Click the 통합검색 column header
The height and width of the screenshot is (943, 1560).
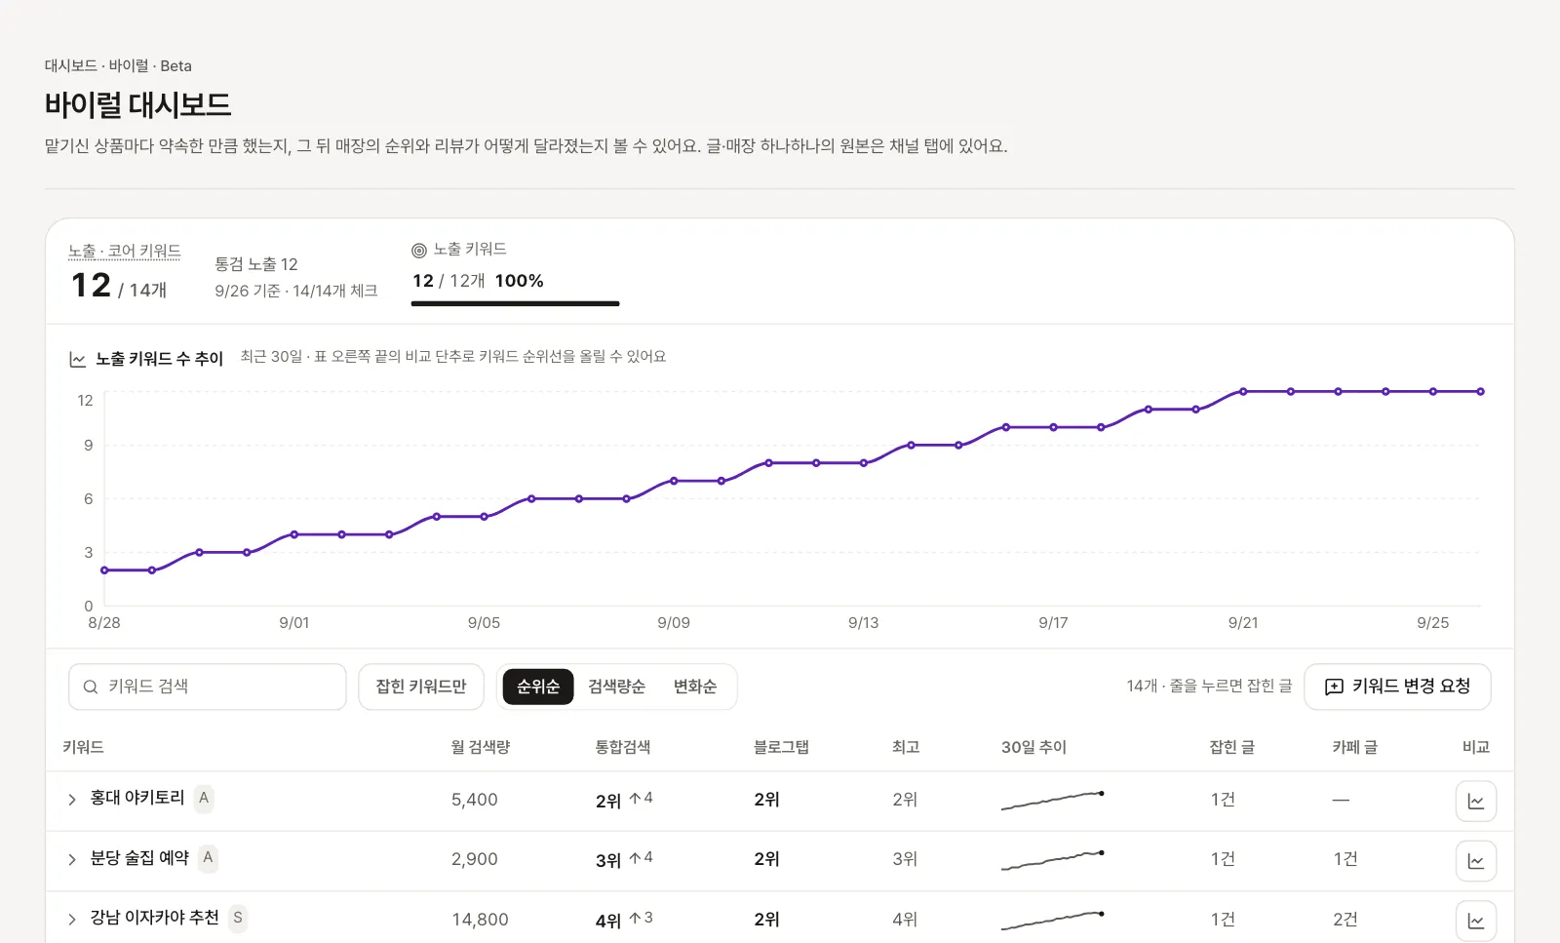623,747
